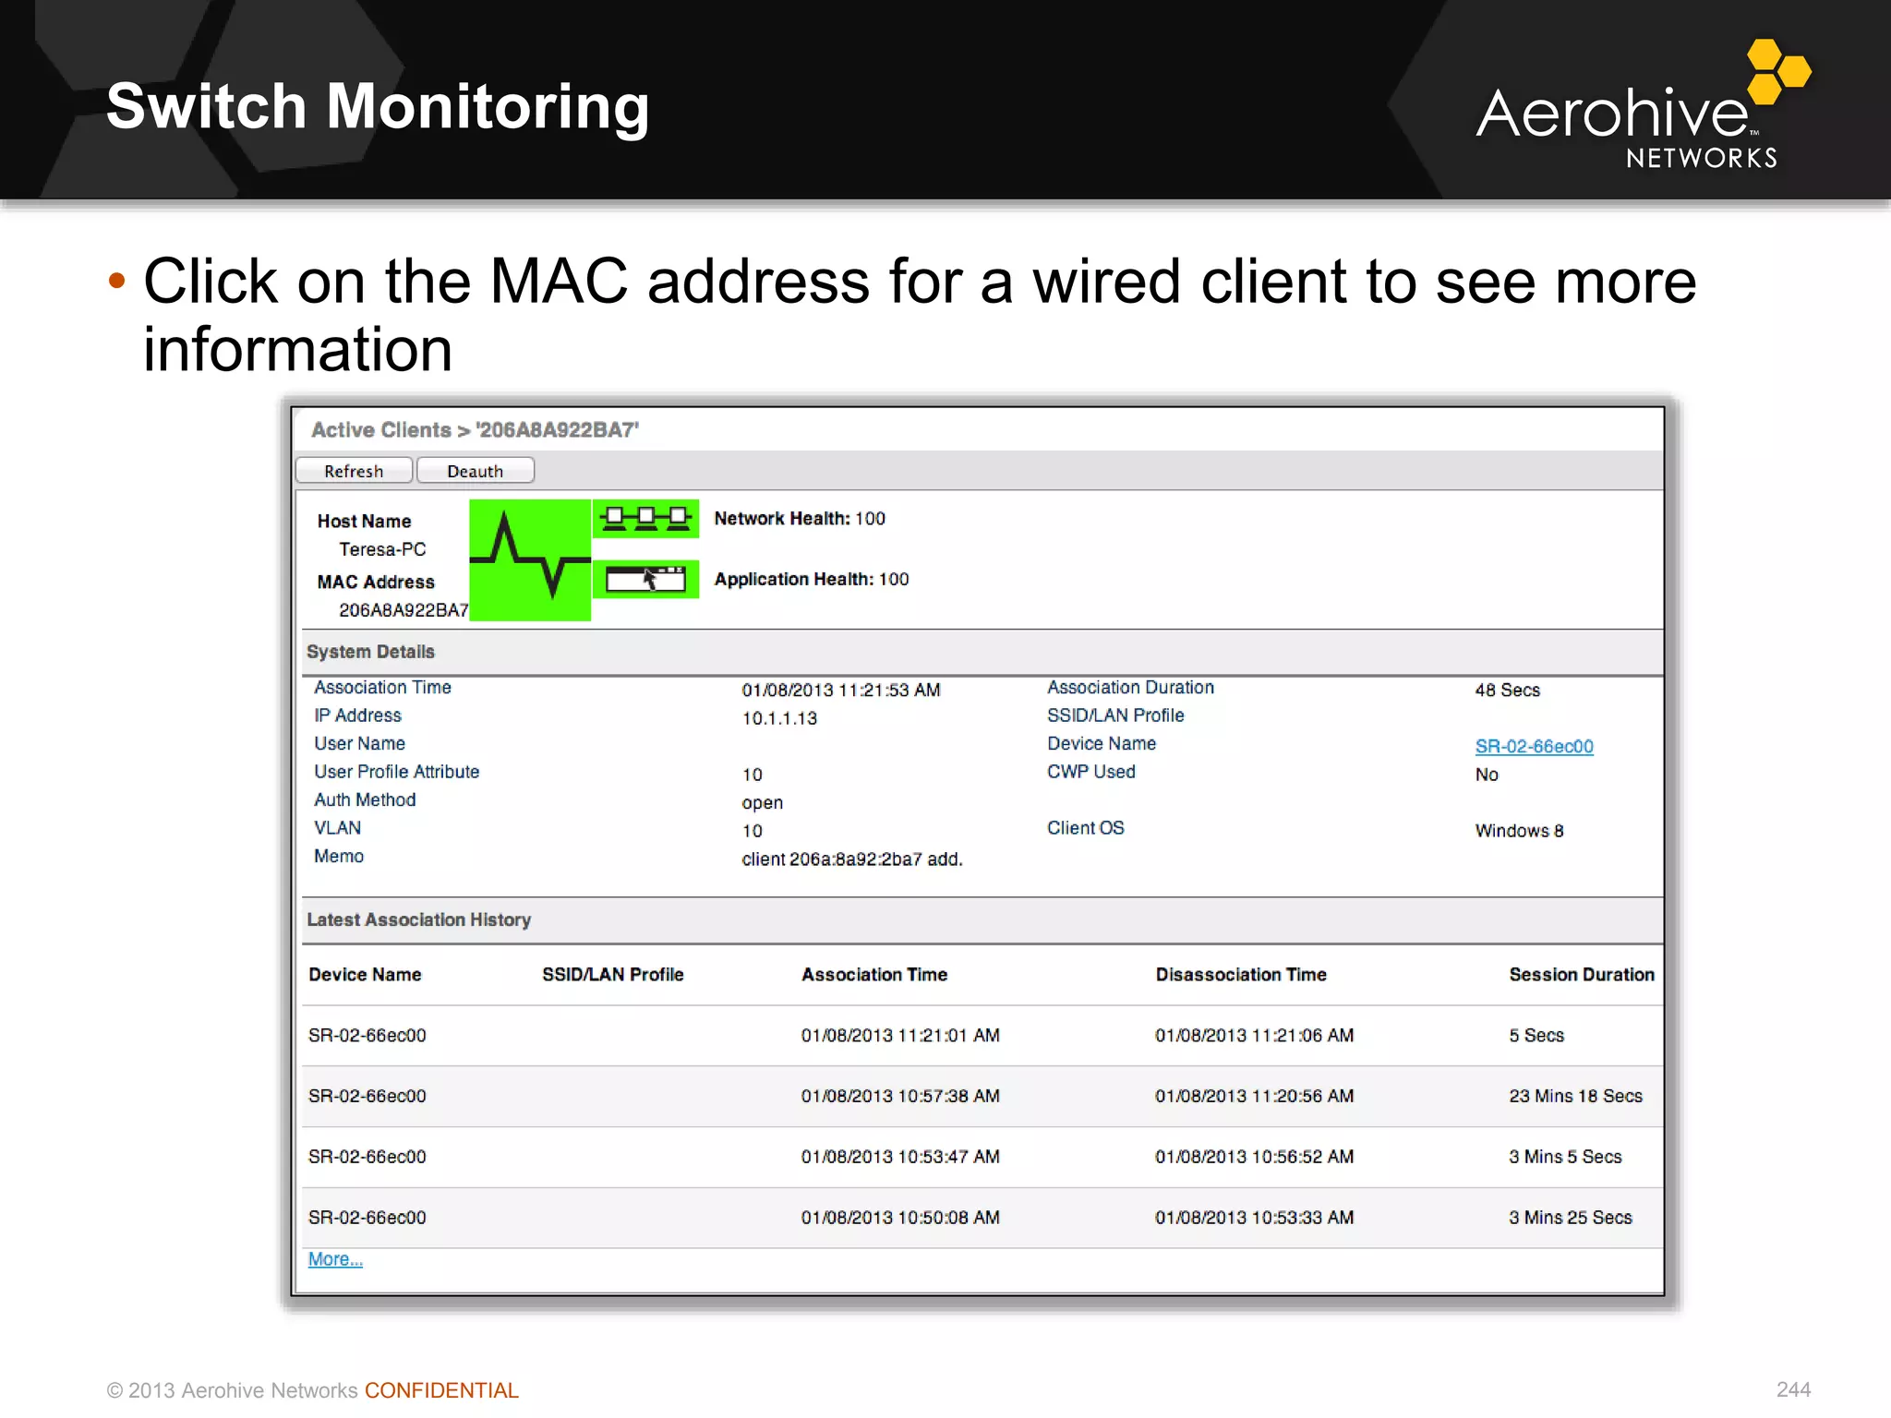Open the SR-02-66ec00 device name link
The height and width of the screenshot is (1418, 1891).
(x=1534, y=746)
